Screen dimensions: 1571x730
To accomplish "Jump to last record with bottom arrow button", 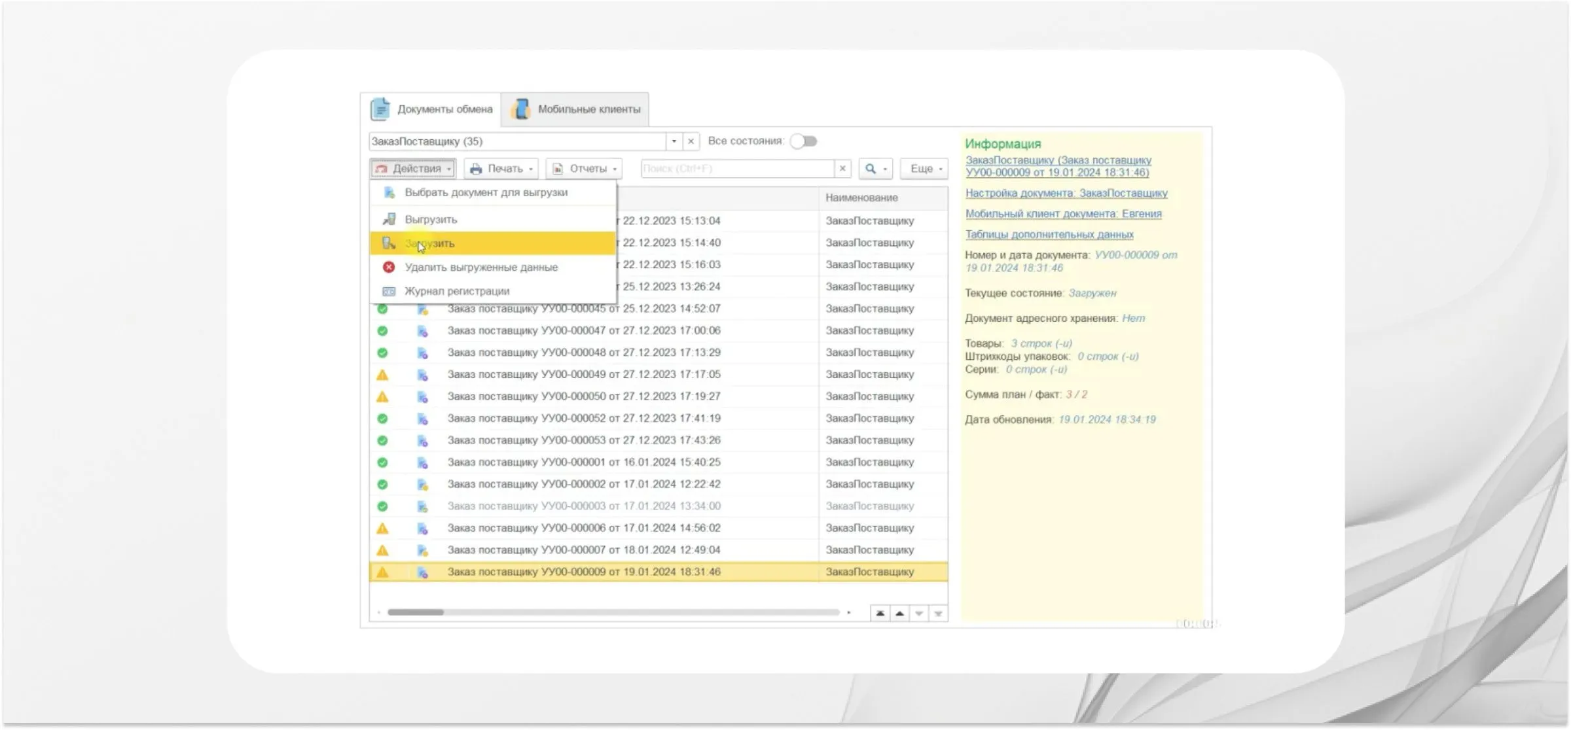I will 938,614.
